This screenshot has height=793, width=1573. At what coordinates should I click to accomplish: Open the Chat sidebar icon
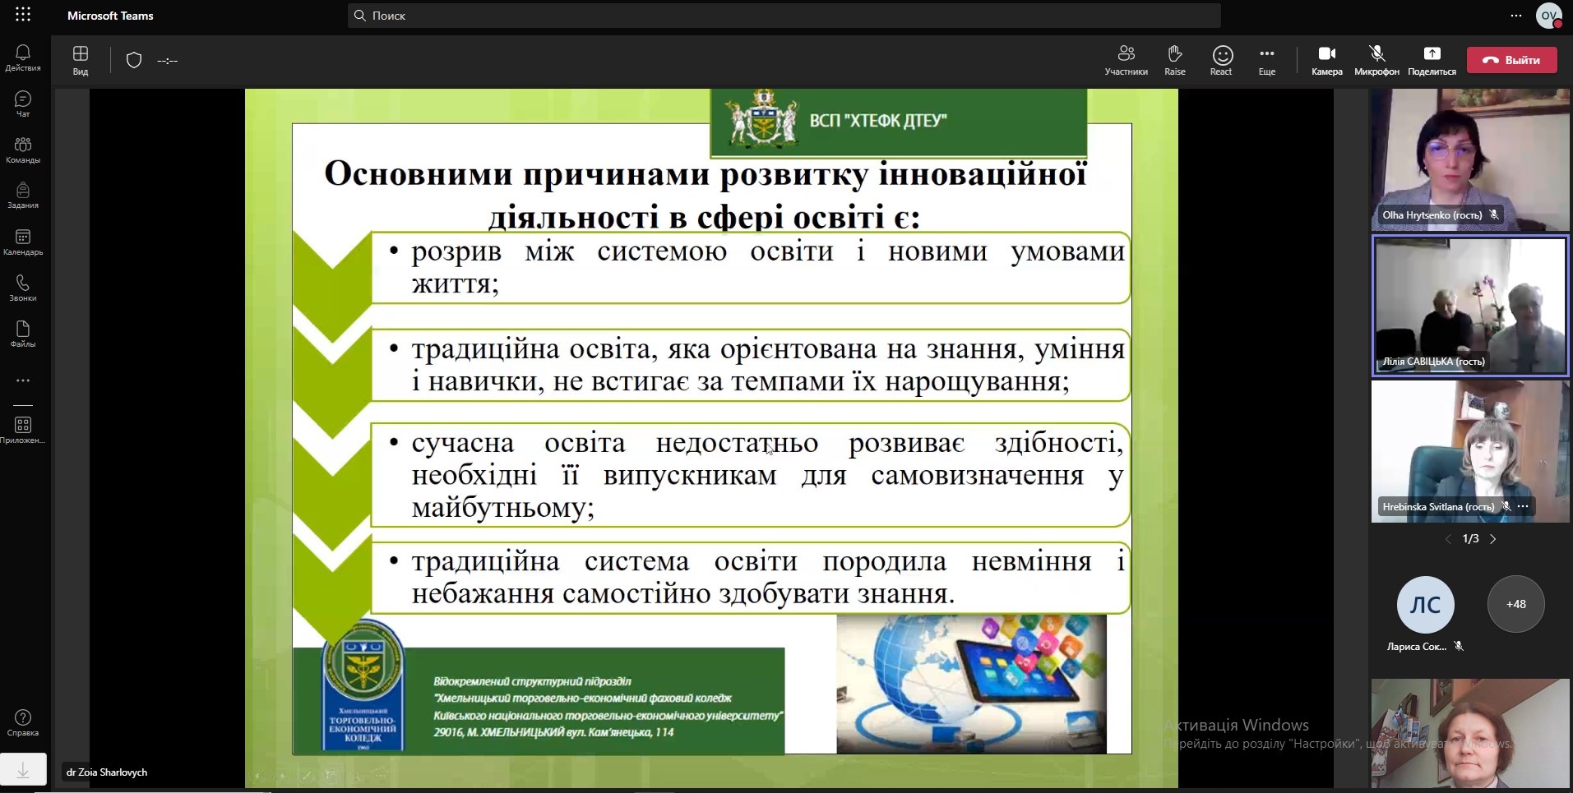pyautogui.click(x=23, y=103)
